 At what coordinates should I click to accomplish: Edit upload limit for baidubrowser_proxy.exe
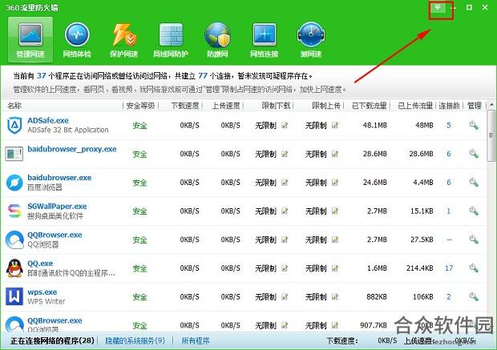335,154
